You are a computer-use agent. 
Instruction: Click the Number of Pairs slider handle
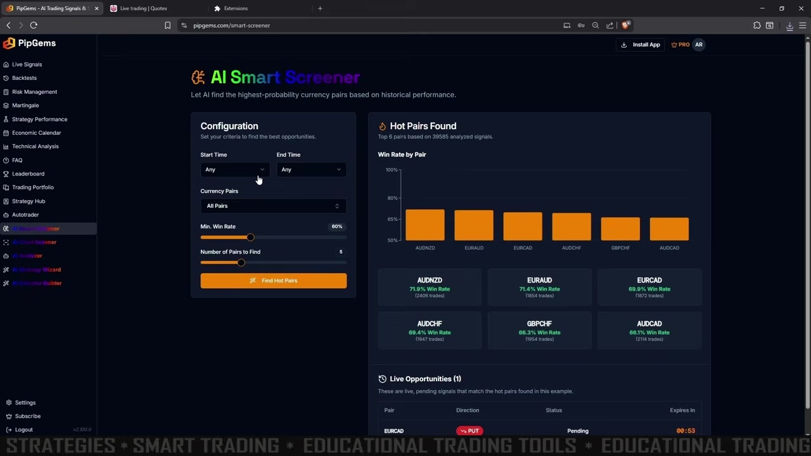[x=241, y=263]
